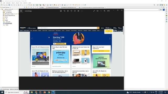Collapse the selenium_tutorials project node
The image size is (168, 94).
1,9
